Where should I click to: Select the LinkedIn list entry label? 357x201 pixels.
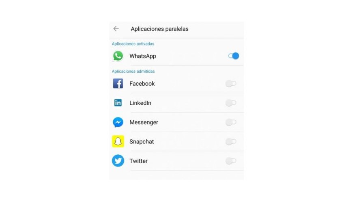(140, 103)
